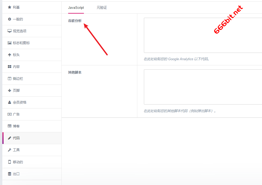Open the 博客 section

pyautogui.click(x=32, y=126)
